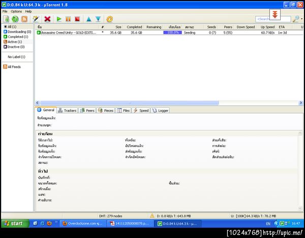305x238 pixels.
Task: Click the horizontal scrollbar thumb
Action: click(x=130, y=103)
